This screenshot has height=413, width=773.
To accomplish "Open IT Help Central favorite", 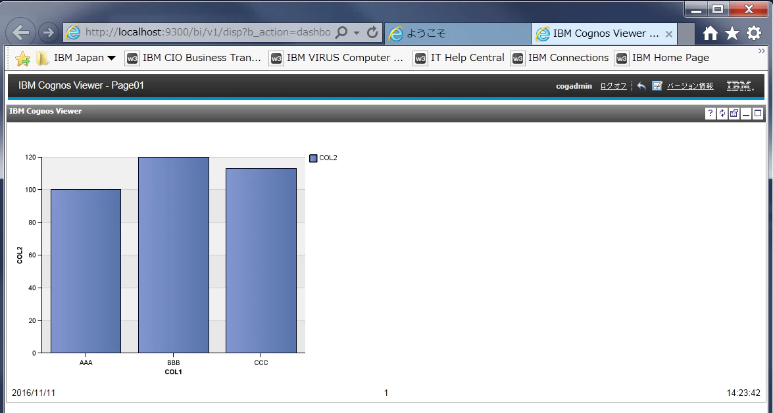I will [x=459, y=58].
